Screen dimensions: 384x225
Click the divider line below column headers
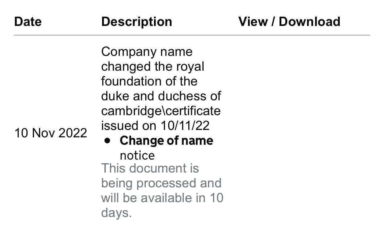192,35
